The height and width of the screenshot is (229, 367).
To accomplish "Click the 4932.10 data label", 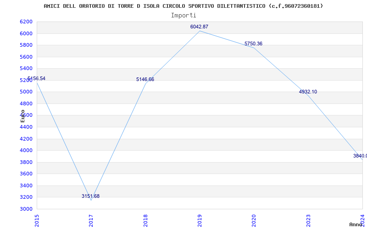I will click(308, 92).
